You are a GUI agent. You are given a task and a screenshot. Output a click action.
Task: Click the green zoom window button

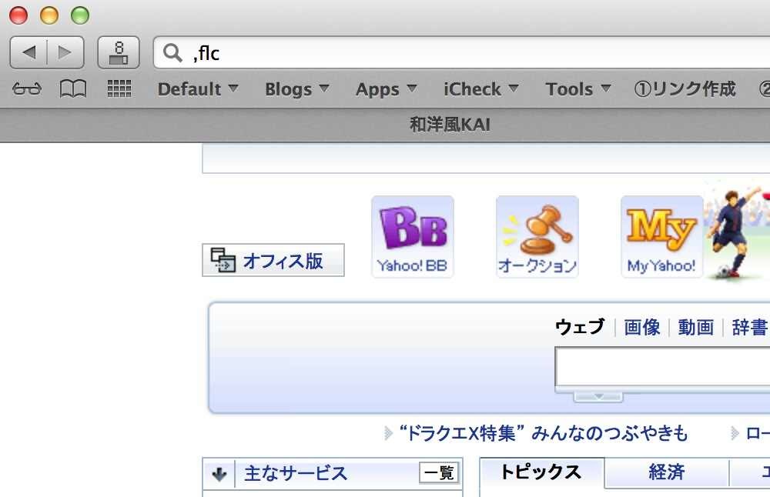(x=80, y=15)
